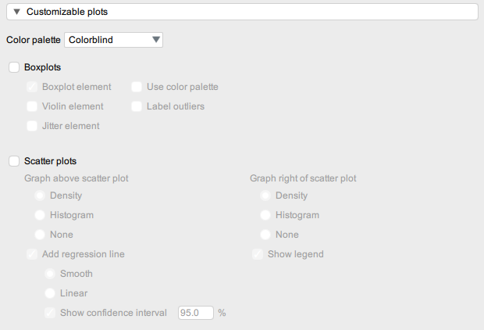Choose the Smooth regression option
Image resolution: width=484 pixels, height=330 pixels.
coord(50,274)
